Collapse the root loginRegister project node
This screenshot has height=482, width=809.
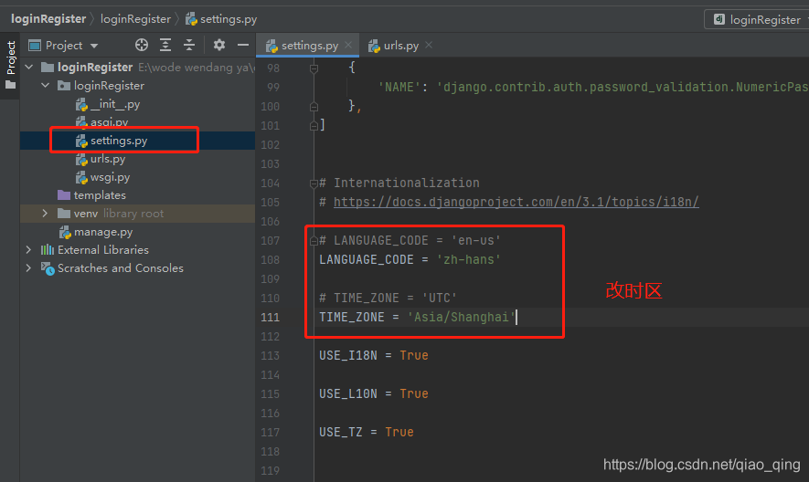pos(29,67)
